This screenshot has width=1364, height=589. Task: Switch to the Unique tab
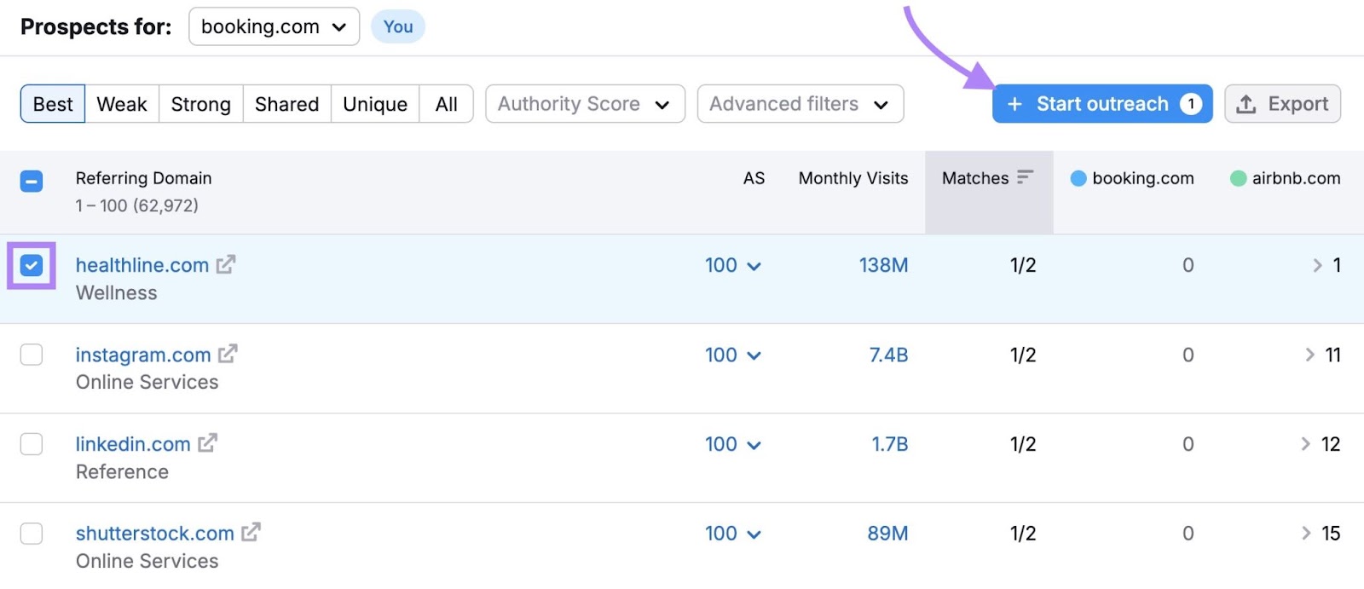(375, 104)
